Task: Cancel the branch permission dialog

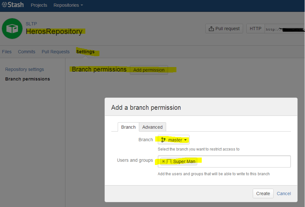Action: click(284, 194)
